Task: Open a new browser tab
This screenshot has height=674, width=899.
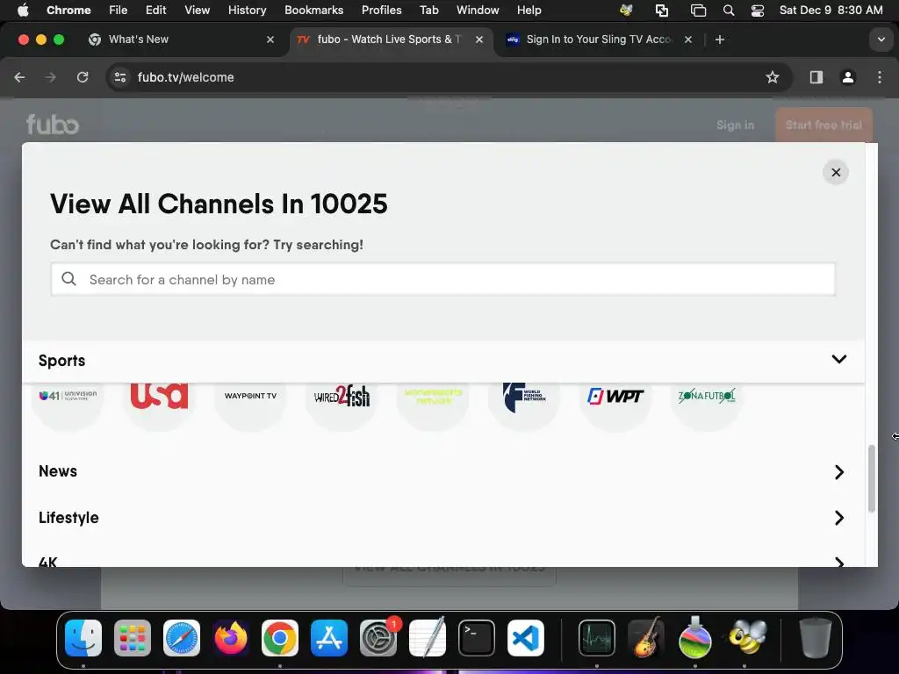Action: (x=720, y=39)
